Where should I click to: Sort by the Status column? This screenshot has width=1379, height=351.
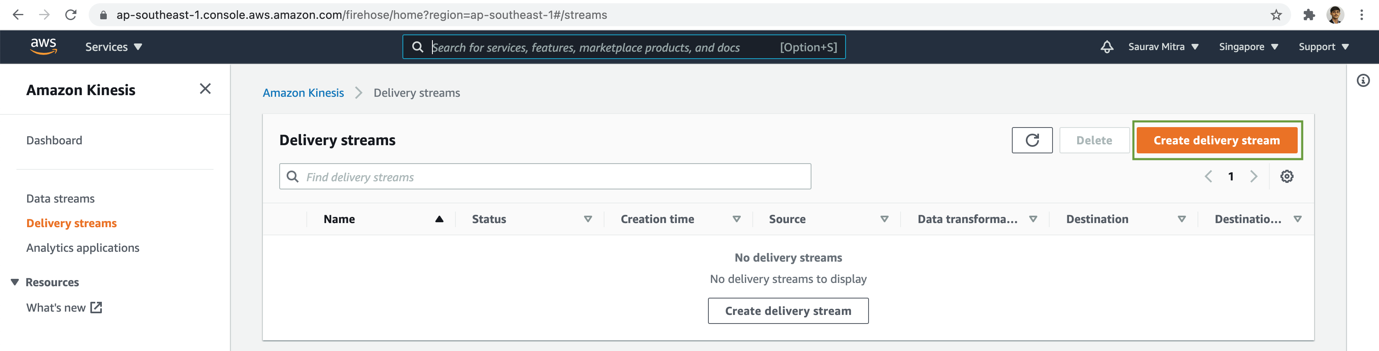tap(588, 219)
